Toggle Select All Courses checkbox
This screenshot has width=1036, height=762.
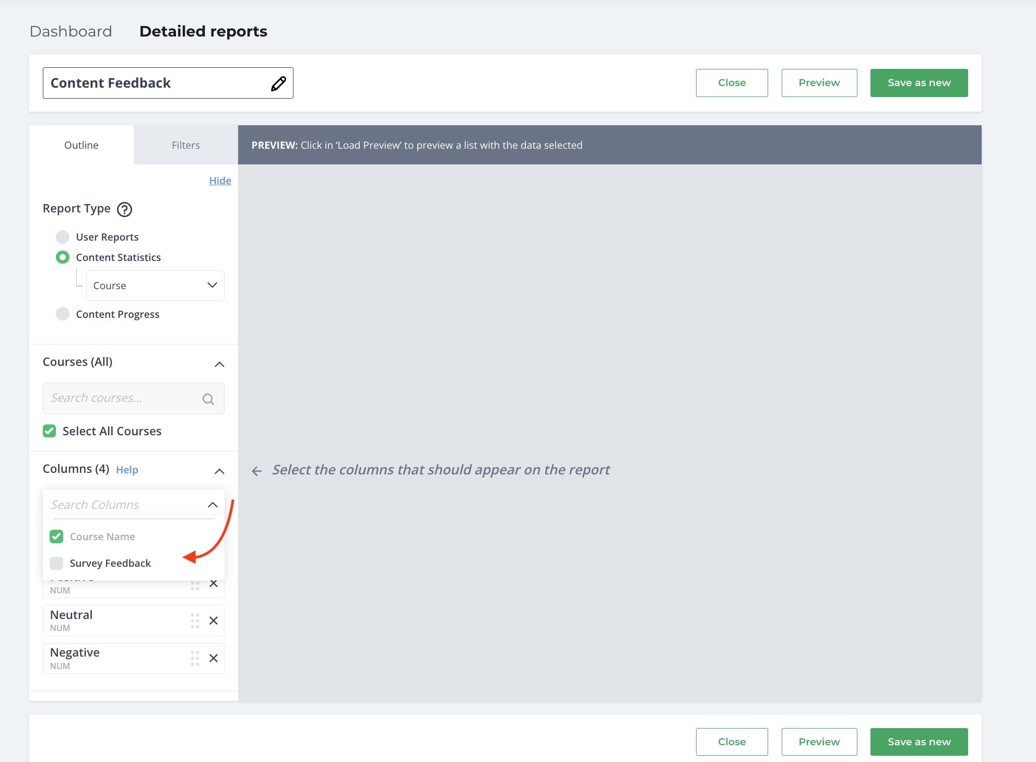coord(50,431)
